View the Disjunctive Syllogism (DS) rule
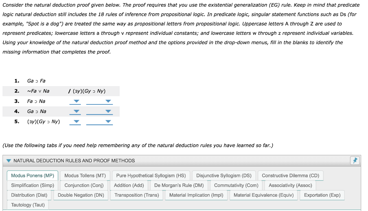The image size is (368, 211). point(224,175)
